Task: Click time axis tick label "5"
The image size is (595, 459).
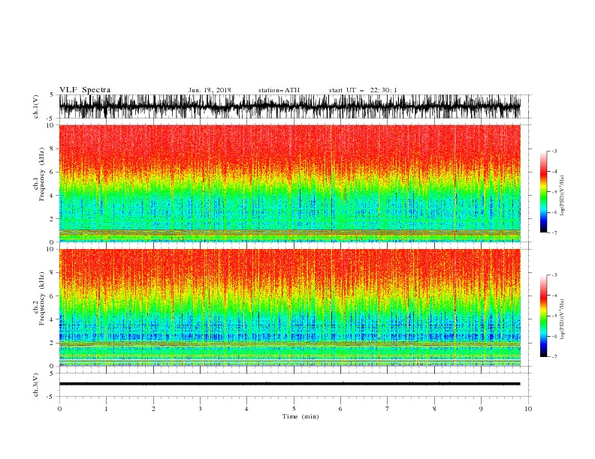Action: point(294,409)
